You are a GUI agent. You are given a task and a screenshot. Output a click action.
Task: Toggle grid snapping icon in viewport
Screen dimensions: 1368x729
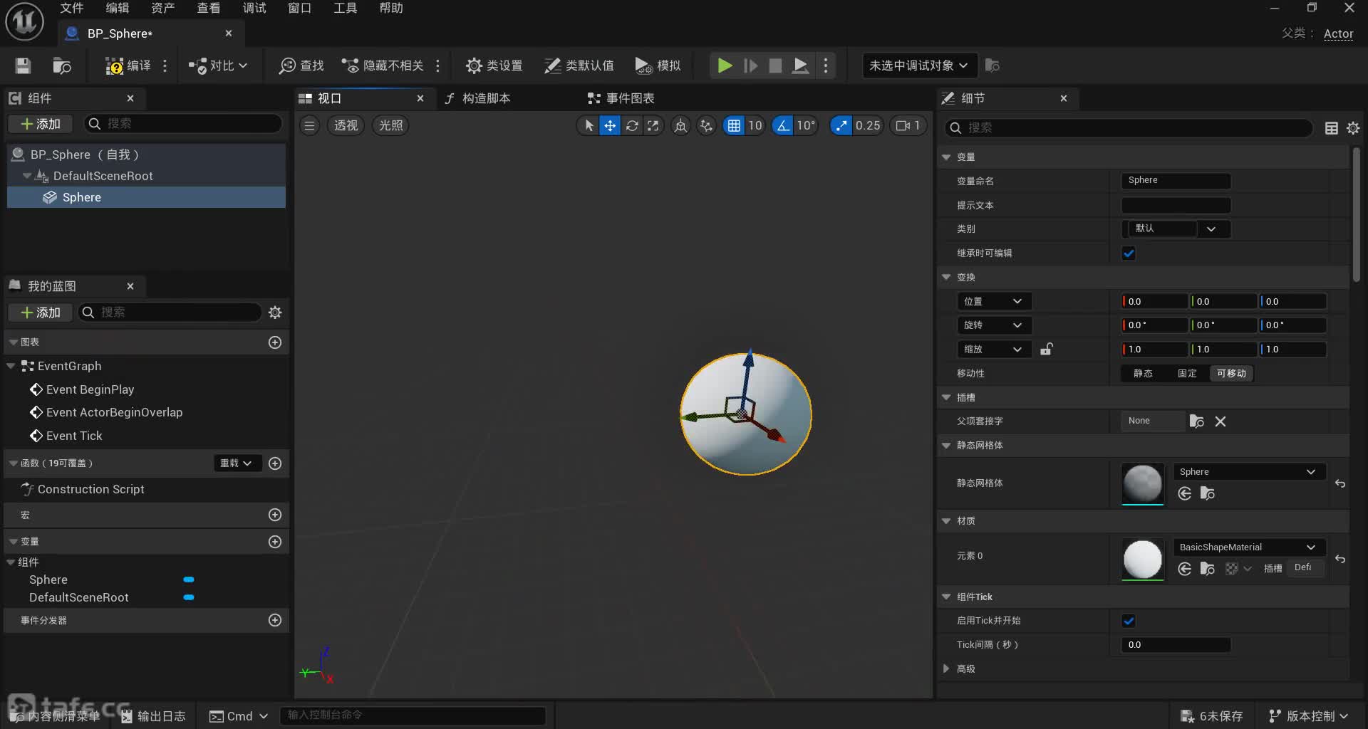pyautogui.click(x=733, y=126)
